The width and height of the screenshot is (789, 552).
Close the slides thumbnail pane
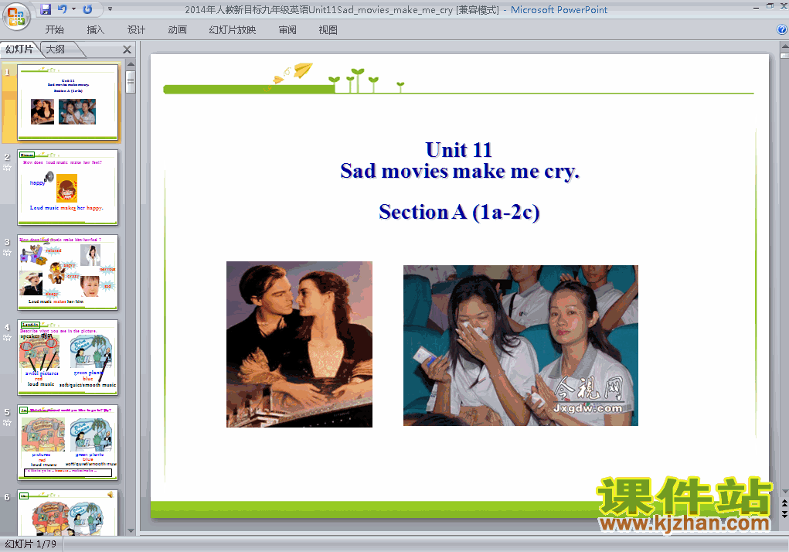coord(127,49)
